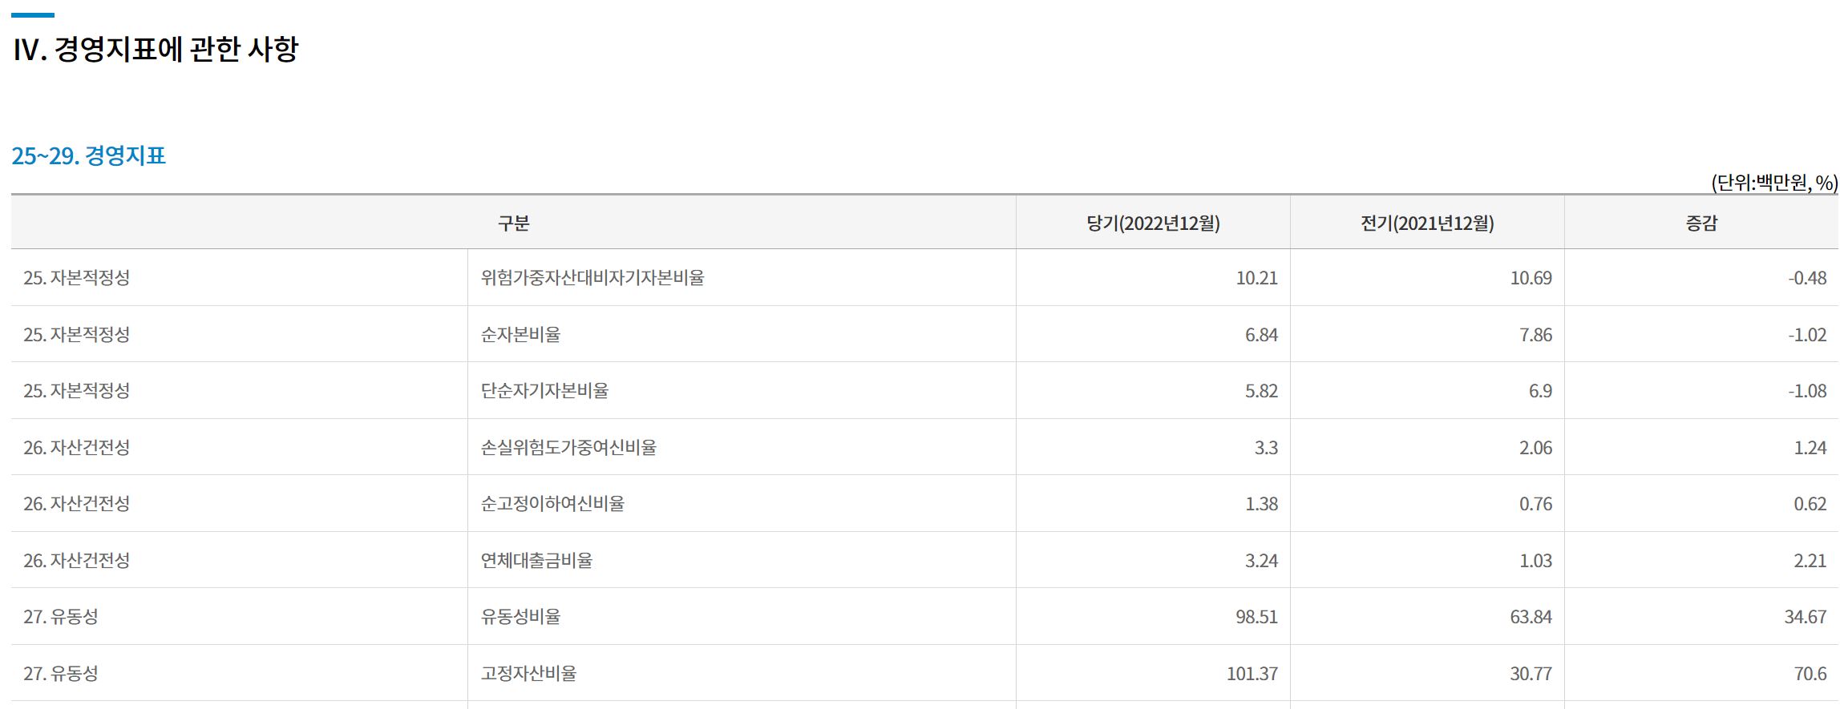
Task: Click '위험가중자산대비자기자본비율' row label
Action: (592, 277)
